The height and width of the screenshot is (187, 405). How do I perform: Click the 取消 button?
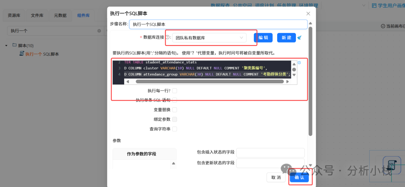click(x=276, y=178)
